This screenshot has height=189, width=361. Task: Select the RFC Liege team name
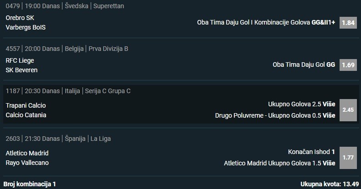[20, 60]
